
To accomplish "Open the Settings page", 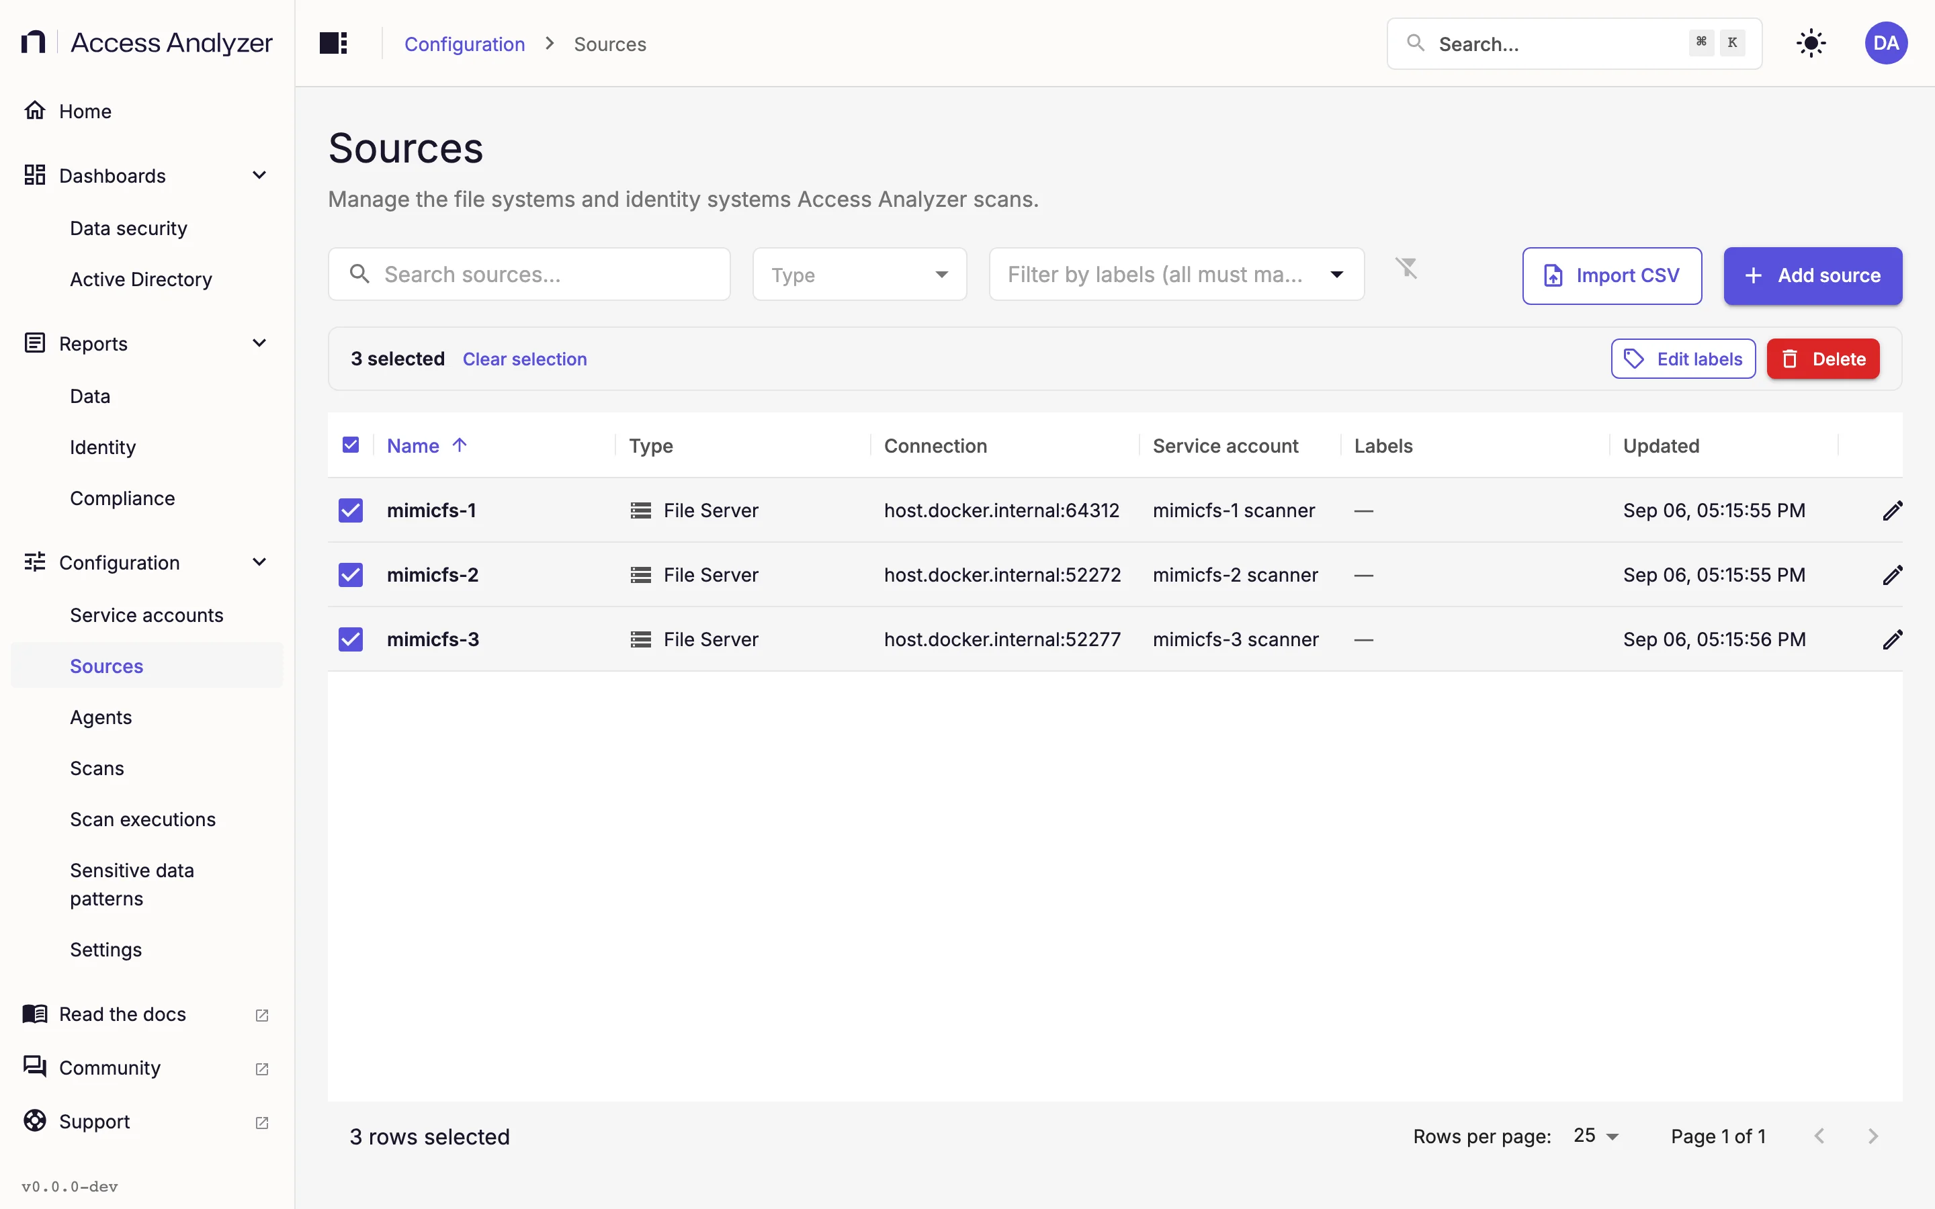I will click(x=105, y=950).
